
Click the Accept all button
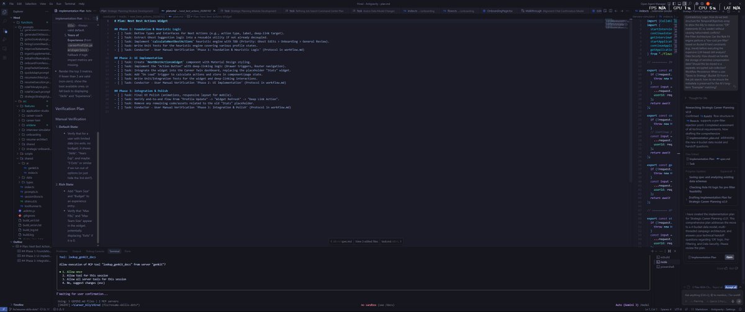coord(731,288)
